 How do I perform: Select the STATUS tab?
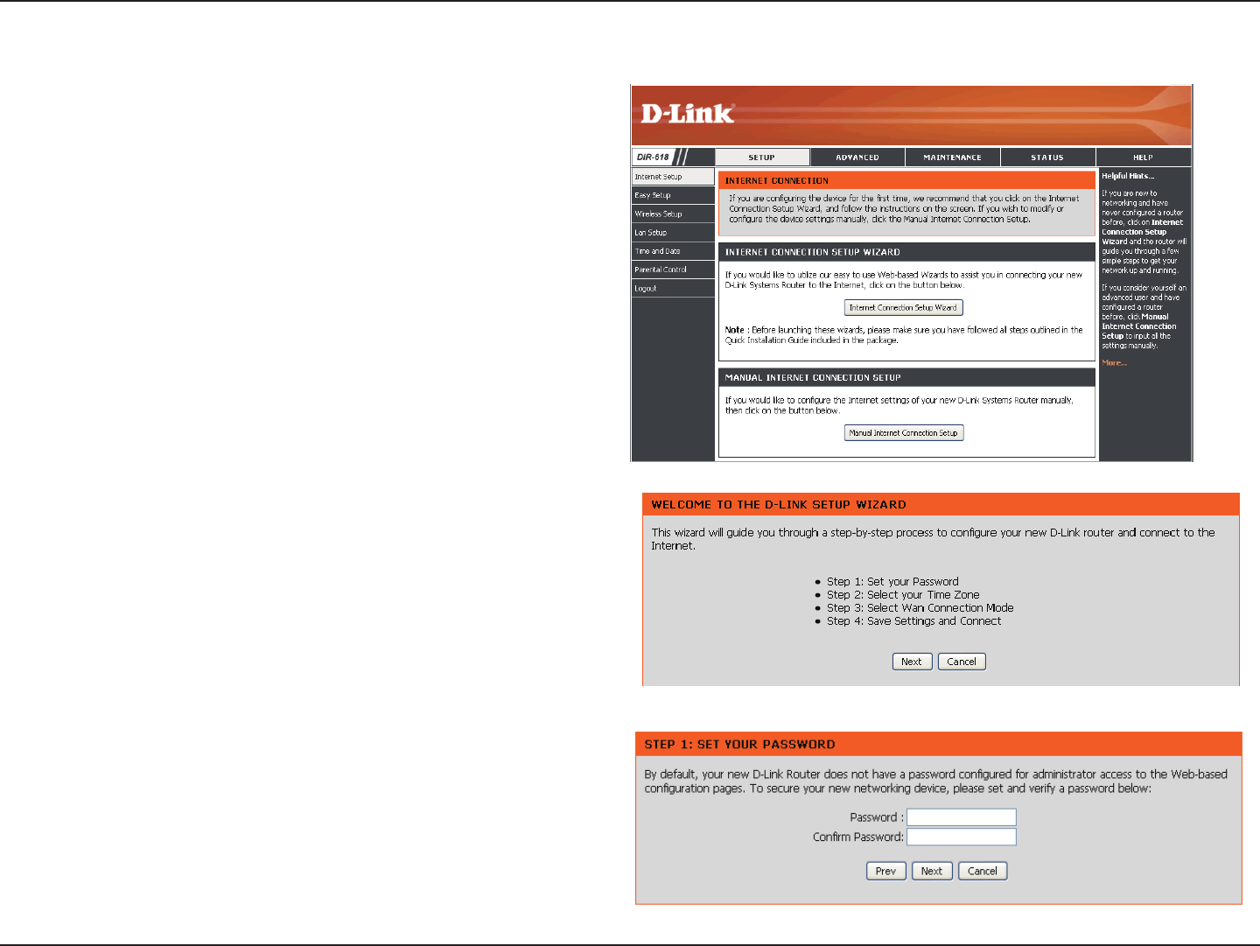tap(1047, 158)
